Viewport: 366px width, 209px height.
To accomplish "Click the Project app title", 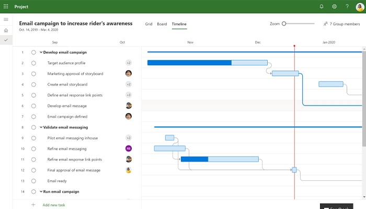I will [21, 7].
